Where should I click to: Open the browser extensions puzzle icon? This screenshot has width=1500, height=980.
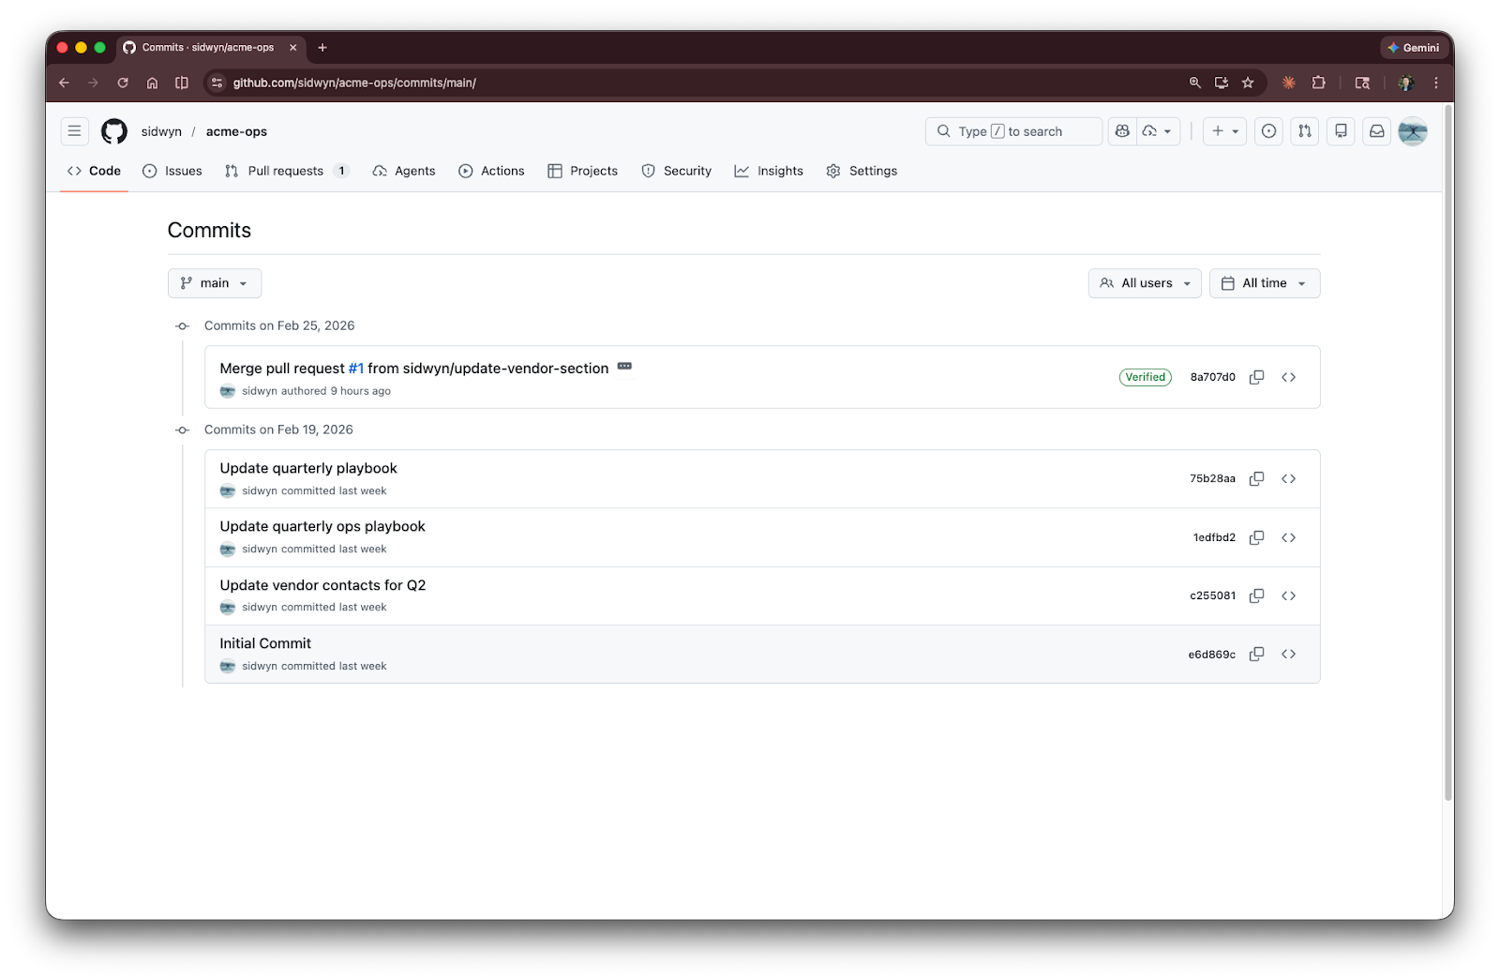1318,83
